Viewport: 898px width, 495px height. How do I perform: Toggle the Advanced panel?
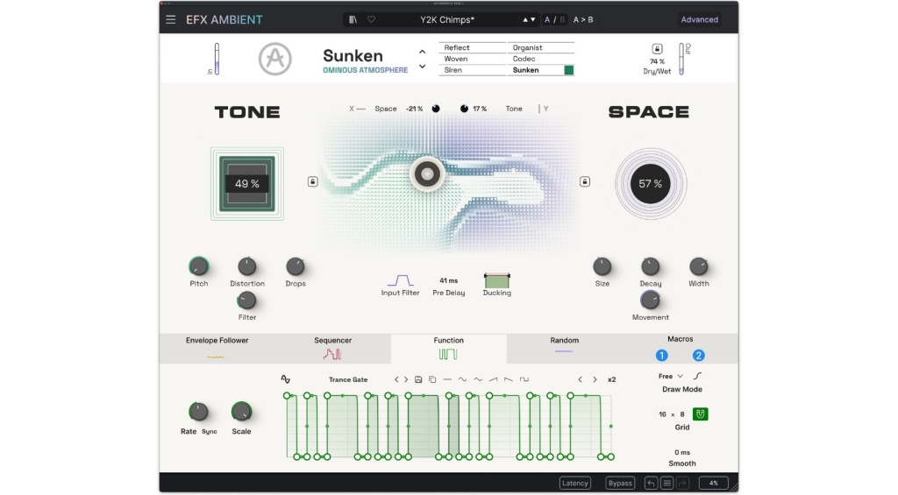click(699, 19)
